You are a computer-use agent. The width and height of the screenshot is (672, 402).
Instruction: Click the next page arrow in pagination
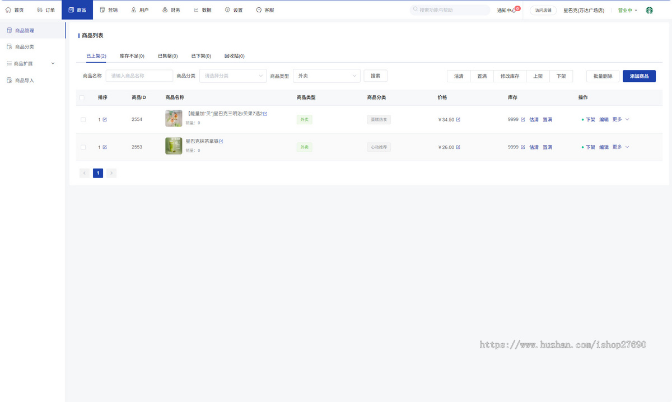111,173
